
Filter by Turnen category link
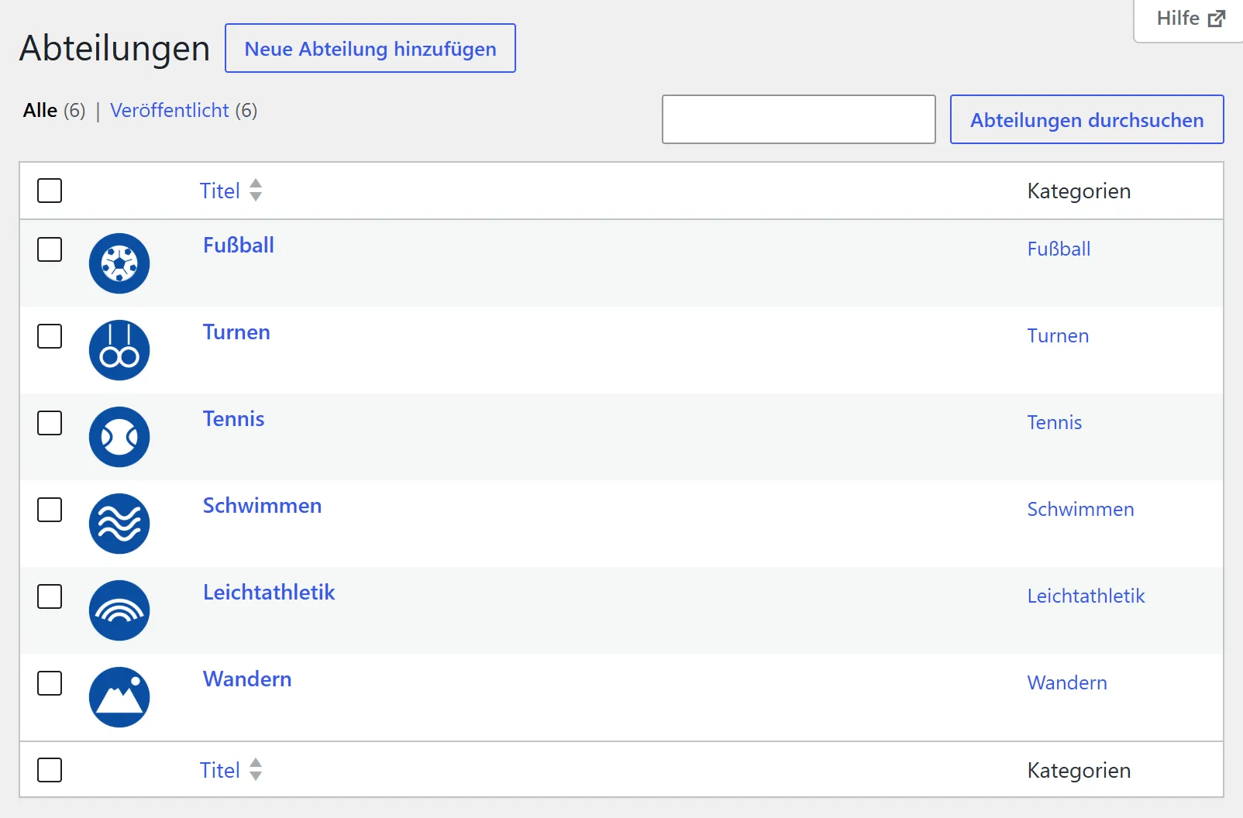(x=1058, y=335)
